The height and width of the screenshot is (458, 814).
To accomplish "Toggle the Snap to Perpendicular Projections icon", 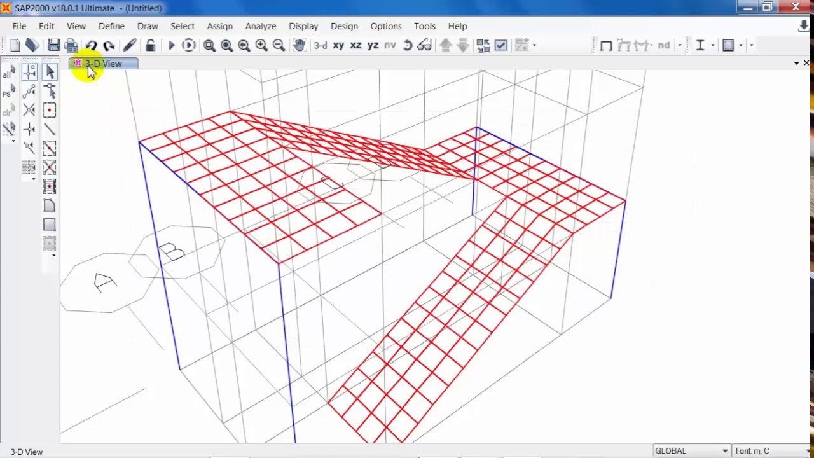I will [x=29, y=129].
